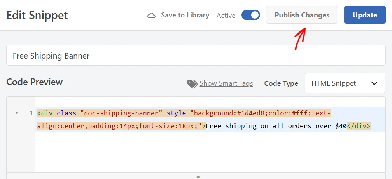Click the blue Update button
The width and height of the screenshot is (392, 179).
tap(365, 15)
